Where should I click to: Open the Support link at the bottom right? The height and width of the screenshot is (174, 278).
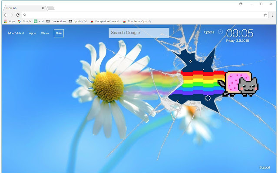tap(265, 167)
